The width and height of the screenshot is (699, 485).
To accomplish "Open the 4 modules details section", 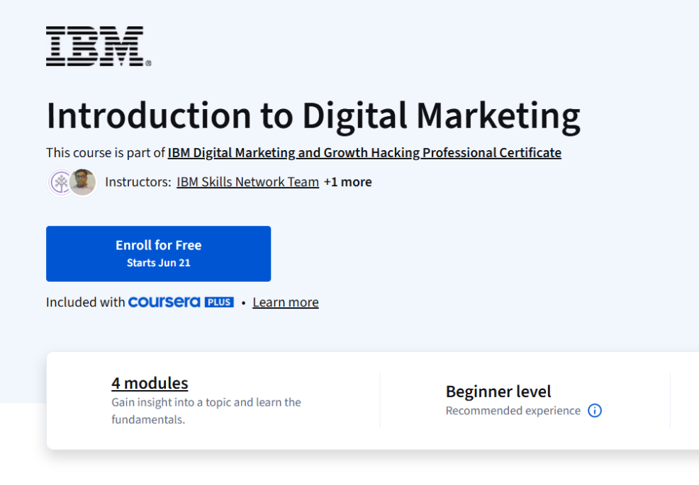I will (x=149, y=383).
